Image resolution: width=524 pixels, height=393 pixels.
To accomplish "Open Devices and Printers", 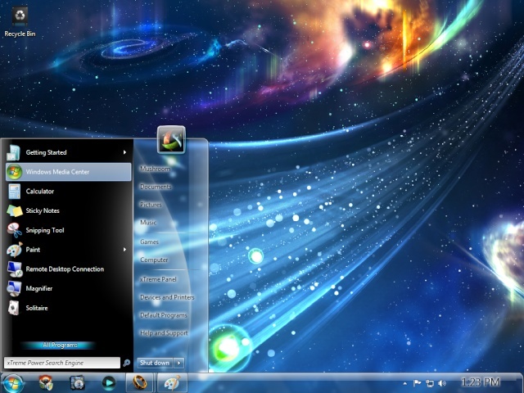I will (x=167, y=297).
